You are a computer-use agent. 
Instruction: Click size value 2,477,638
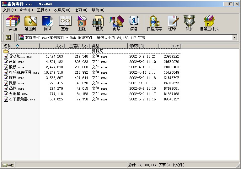54,67
